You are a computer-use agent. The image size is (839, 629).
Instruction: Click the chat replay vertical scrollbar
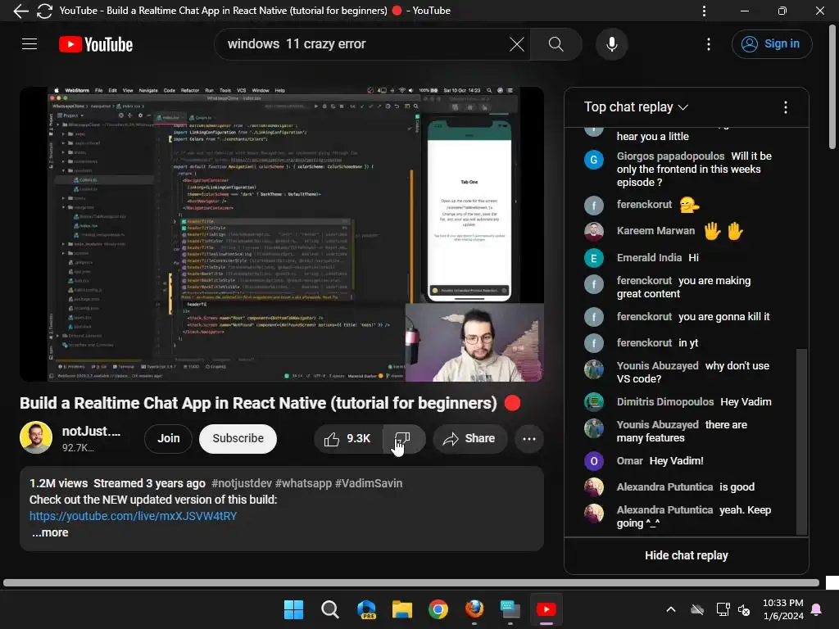tap(801, 441)
